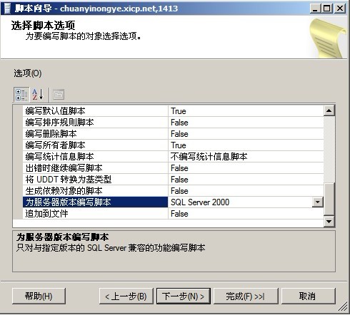Click the options list scrollbar thumb
The image size is (350, 315).
click(x=329, y=199)
